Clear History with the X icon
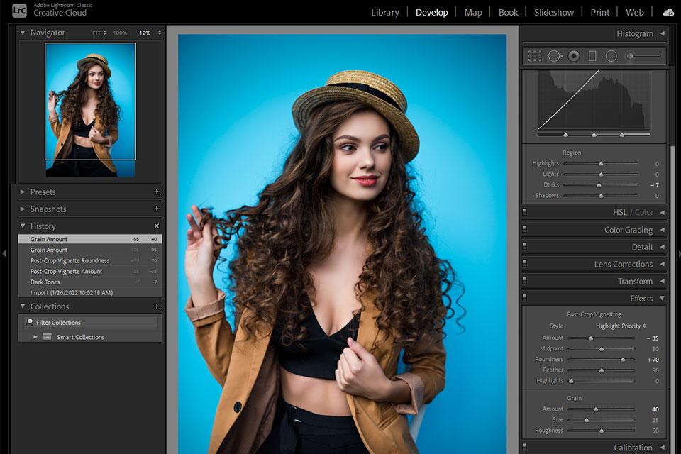The height and width of the screenshot is (454, 681). 157,226
